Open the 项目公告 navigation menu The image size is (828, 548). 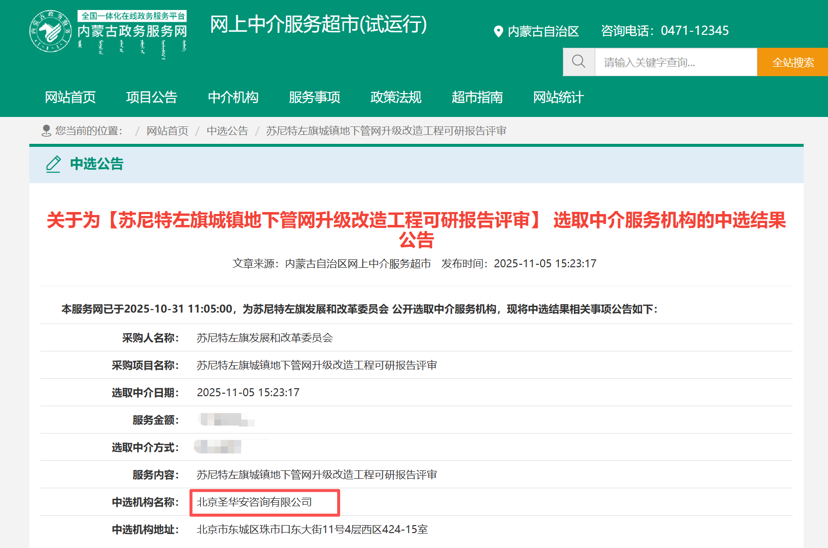[152, 98]
